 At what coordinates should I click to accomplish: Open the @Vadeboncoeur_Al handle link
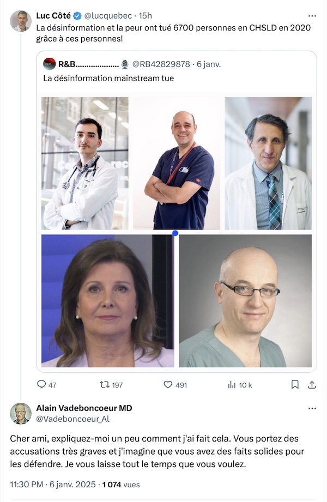point(72,419)
